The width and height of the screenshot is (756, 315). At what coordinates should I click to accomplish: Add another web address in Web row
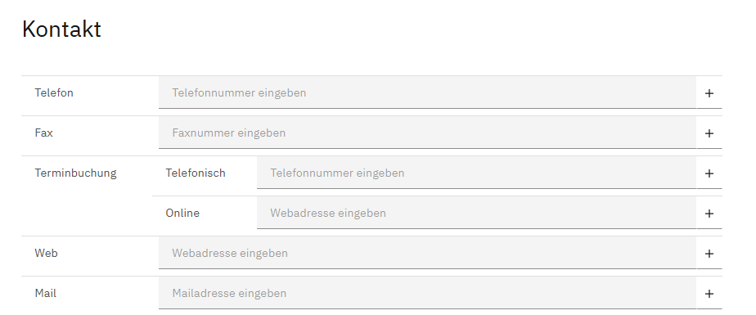click(709, 253)
